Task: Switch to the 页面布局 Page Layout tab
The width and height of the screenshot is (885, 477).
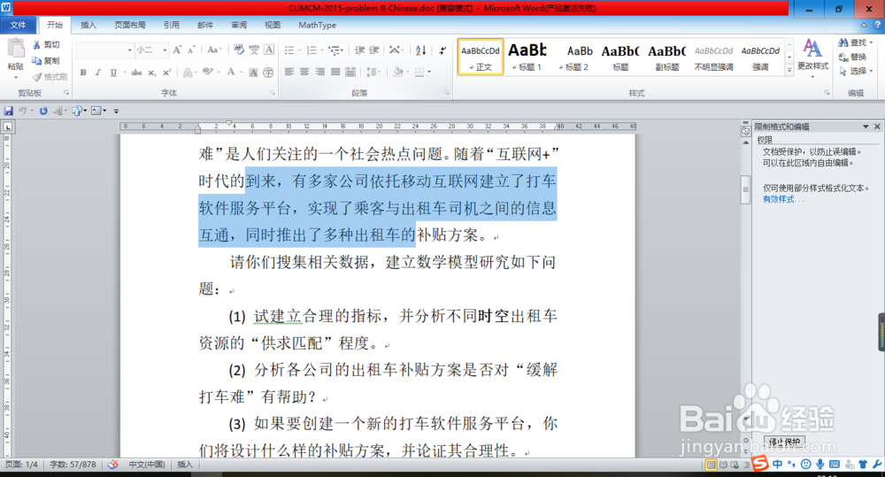Action: pyautogui.click(x=130, y=25)
